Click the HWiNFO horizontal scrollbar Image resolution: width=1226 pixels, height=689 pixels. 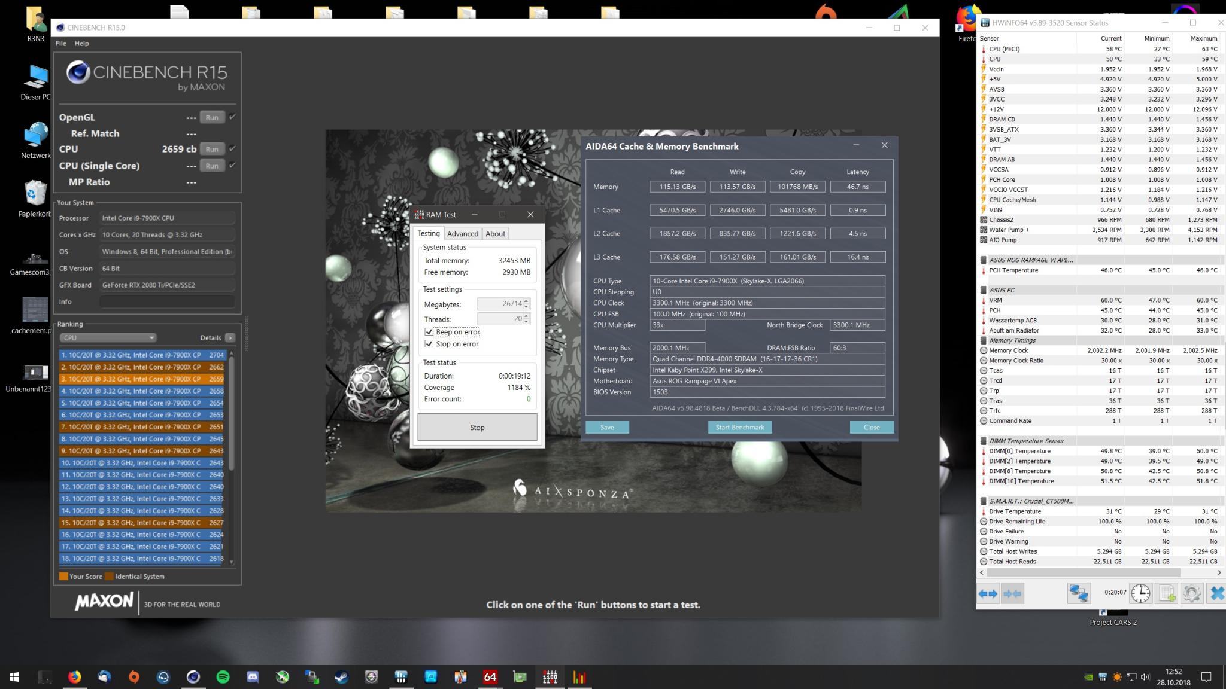[x=1084, y=572]
